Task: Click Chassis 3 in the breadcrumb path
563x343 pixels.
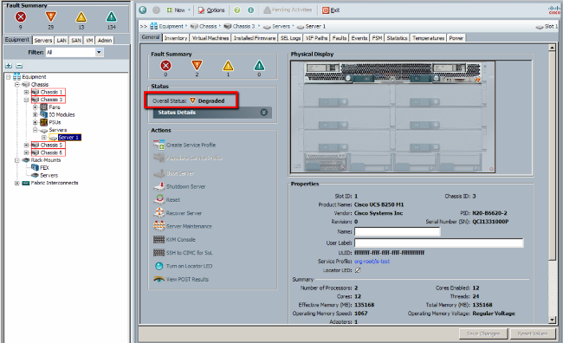Action: [x=243, y=26]
